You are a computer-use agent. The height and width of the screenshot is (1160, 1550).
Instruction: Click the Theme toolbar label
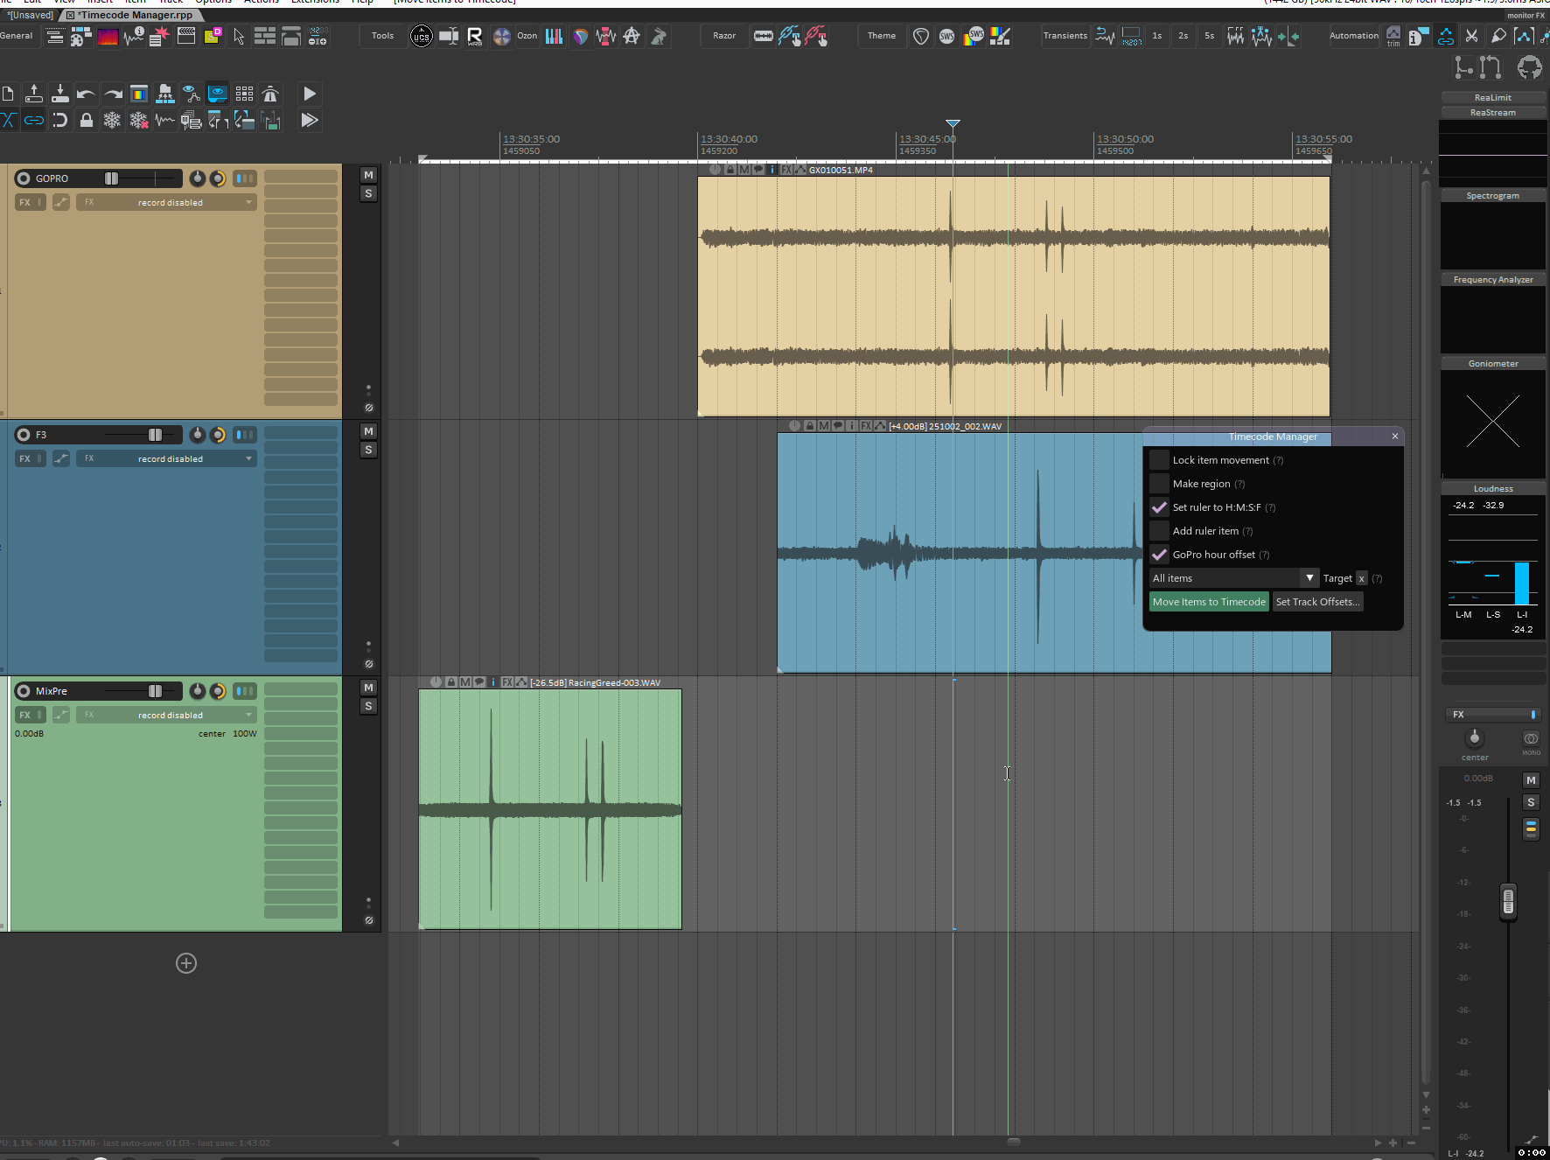coord(882,36)
